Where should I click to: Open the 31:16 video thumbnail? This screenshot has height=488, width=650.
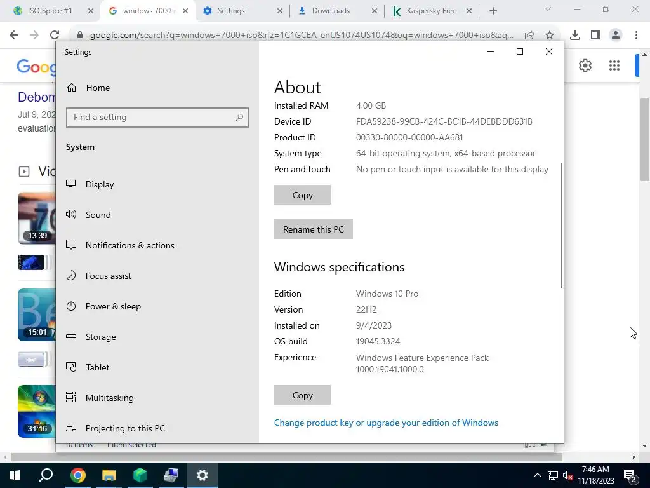click(36, 411)
